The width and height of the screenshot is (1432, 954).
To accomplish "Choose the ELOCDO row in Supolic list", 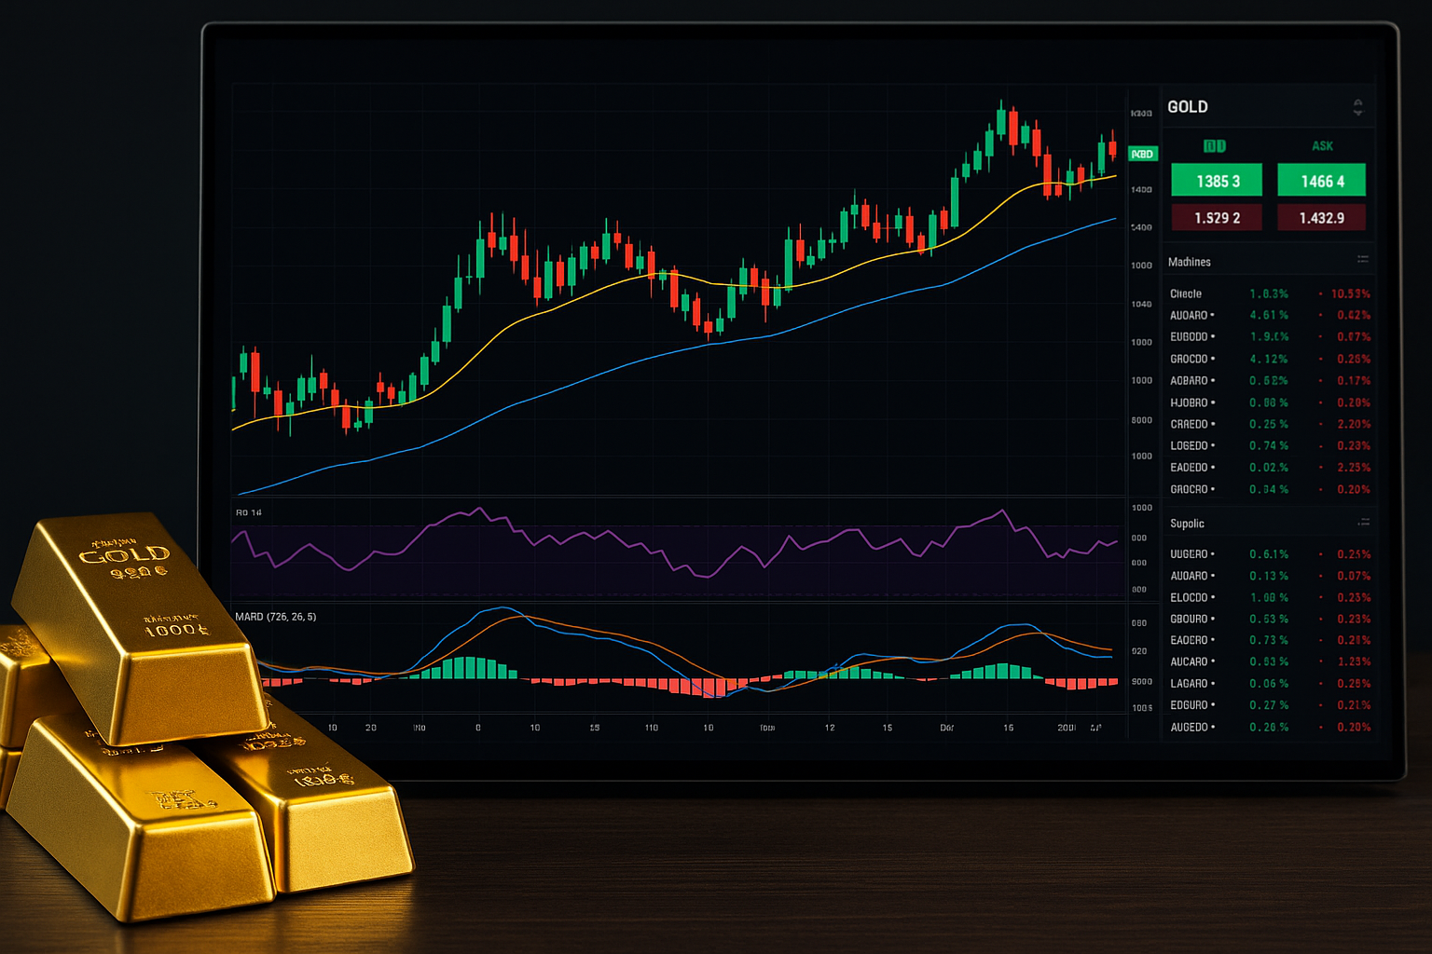I will point(1190,597).
